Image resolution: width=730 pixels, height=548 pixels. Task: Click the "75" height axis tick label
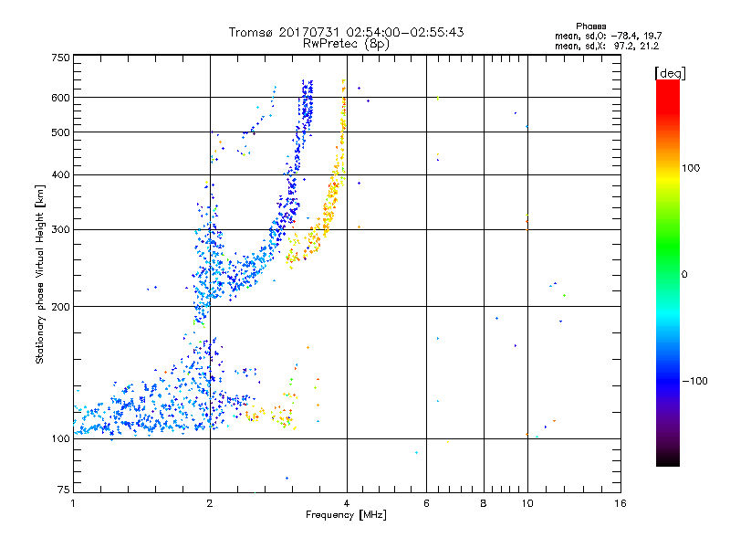tap(64, 490)
